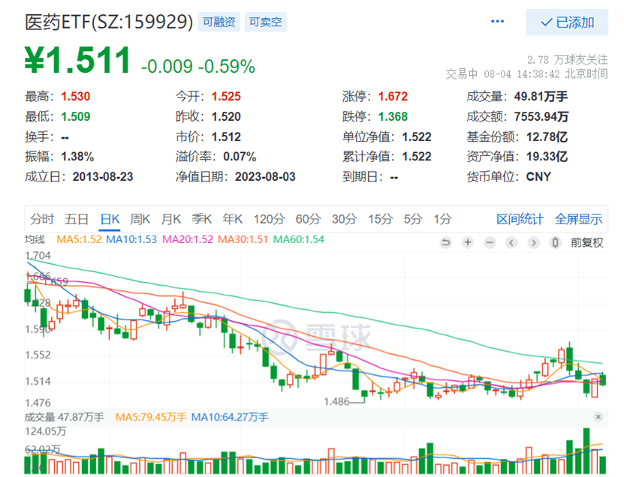Image resolution: width=624 pixels, height=477 pixels.
Task: Toggle the 已添加 watchlist button
Action: click(x=566, y=22)
